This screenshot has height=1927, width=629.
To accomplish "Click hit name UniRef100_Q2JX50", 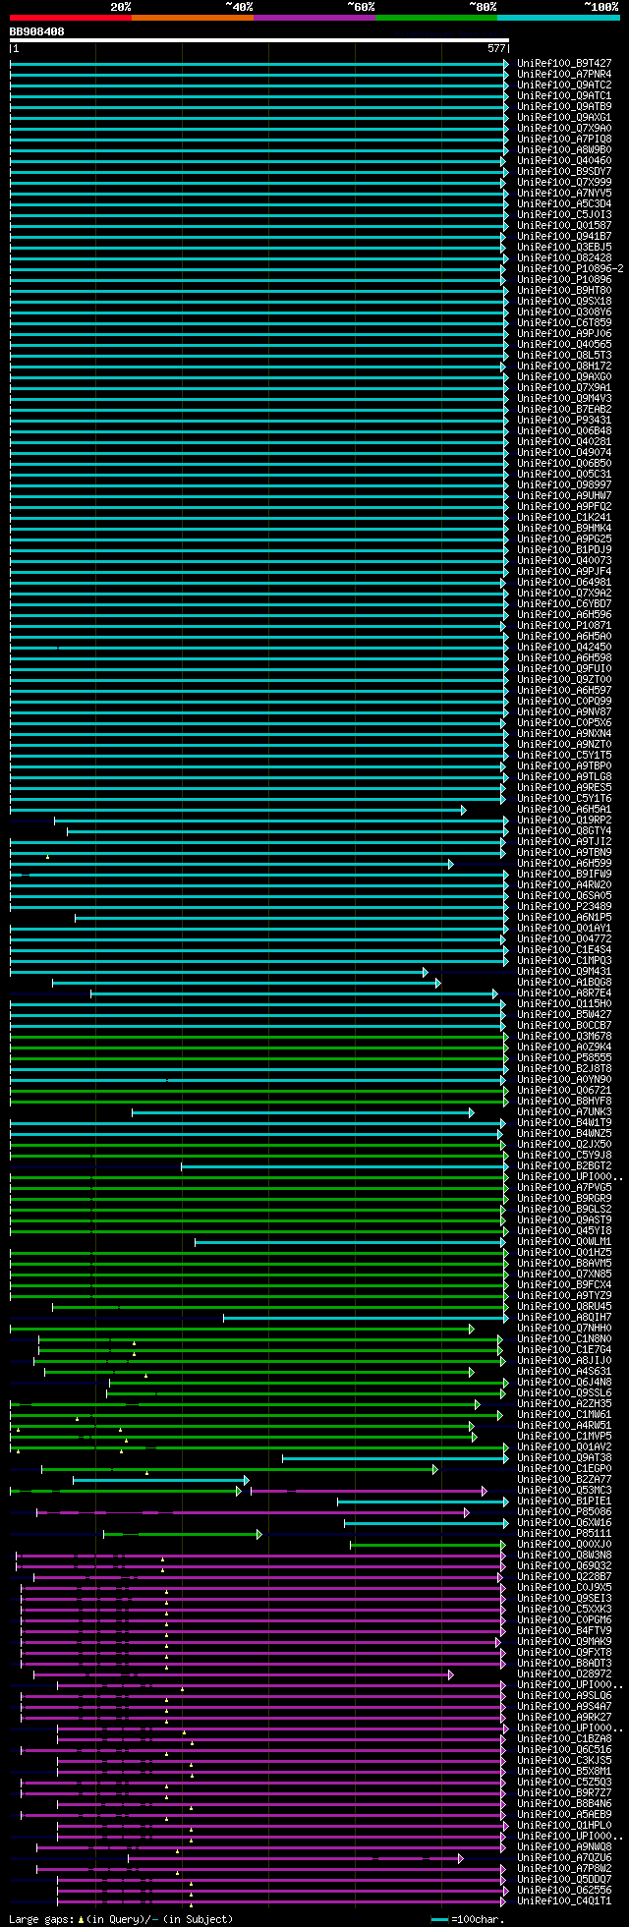I will click(564, 1144).
